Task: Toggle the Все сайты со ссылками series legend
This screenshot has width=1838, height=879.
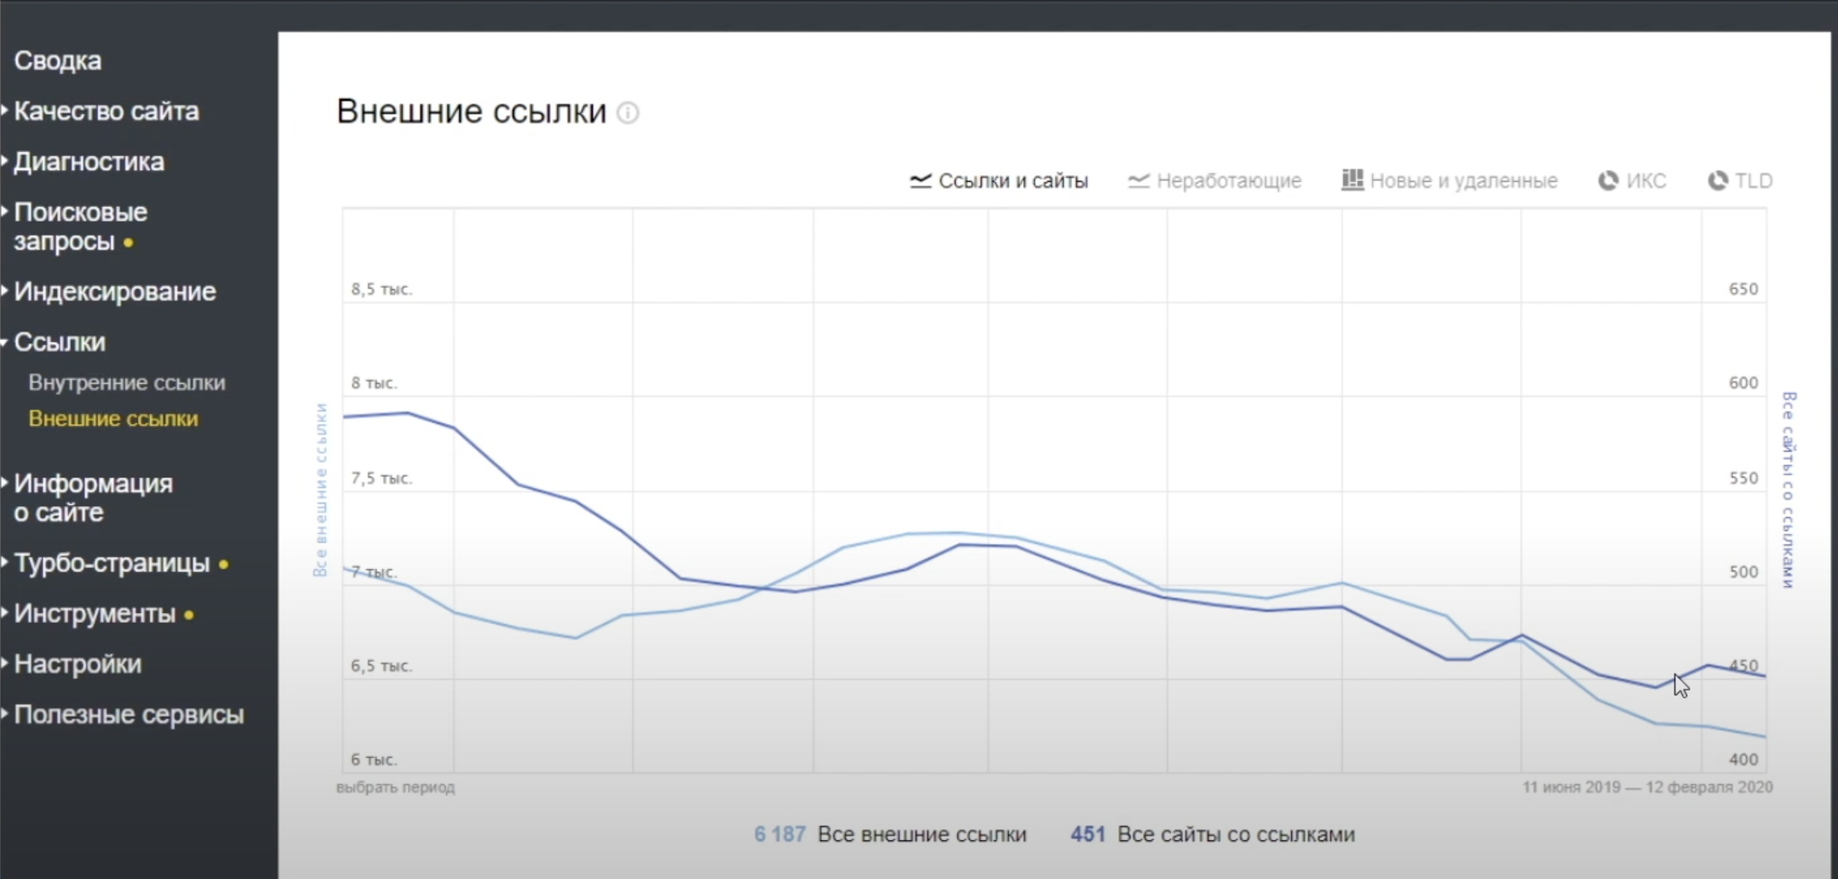Action: tap(1236, 835)
